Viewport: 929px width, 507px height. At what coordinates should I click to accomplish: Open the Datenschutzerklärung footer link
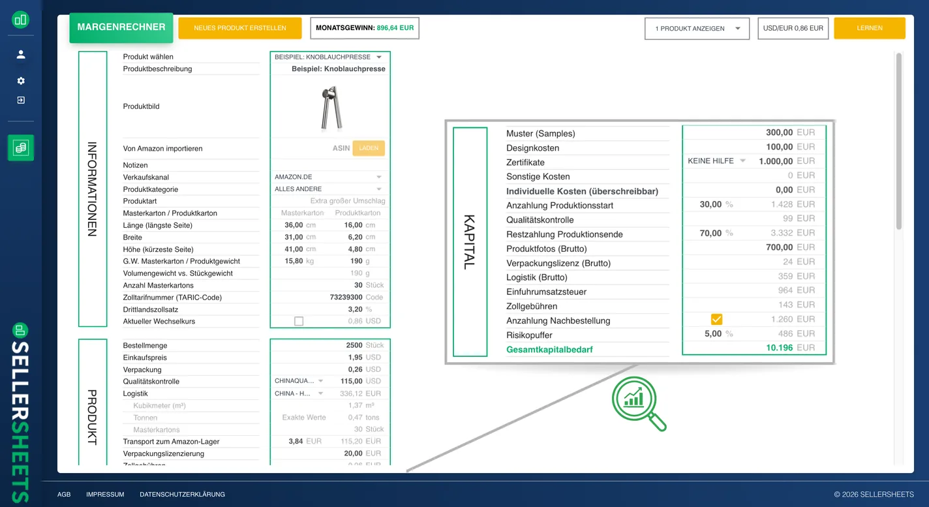pyautogui.click(x=182, y=495)
